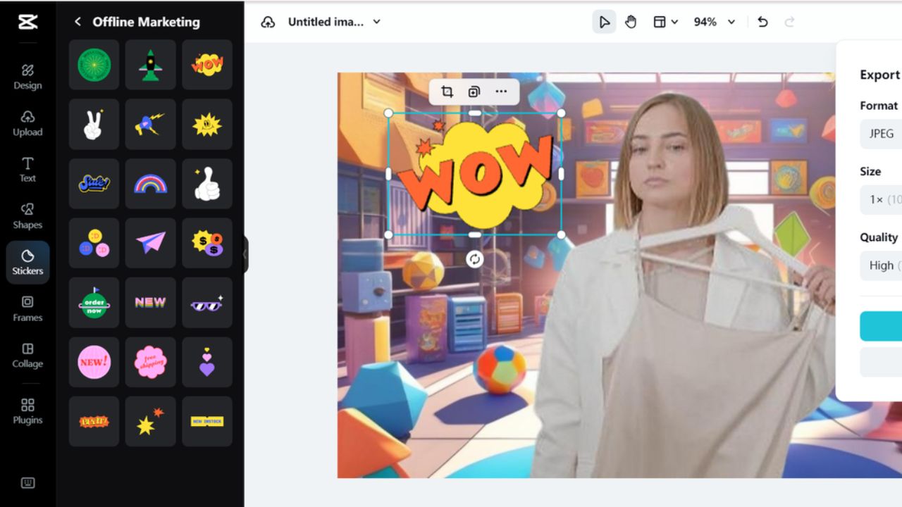Open the Shapes panel
Viewport: 902px width, 507px height.
[27, 215]
